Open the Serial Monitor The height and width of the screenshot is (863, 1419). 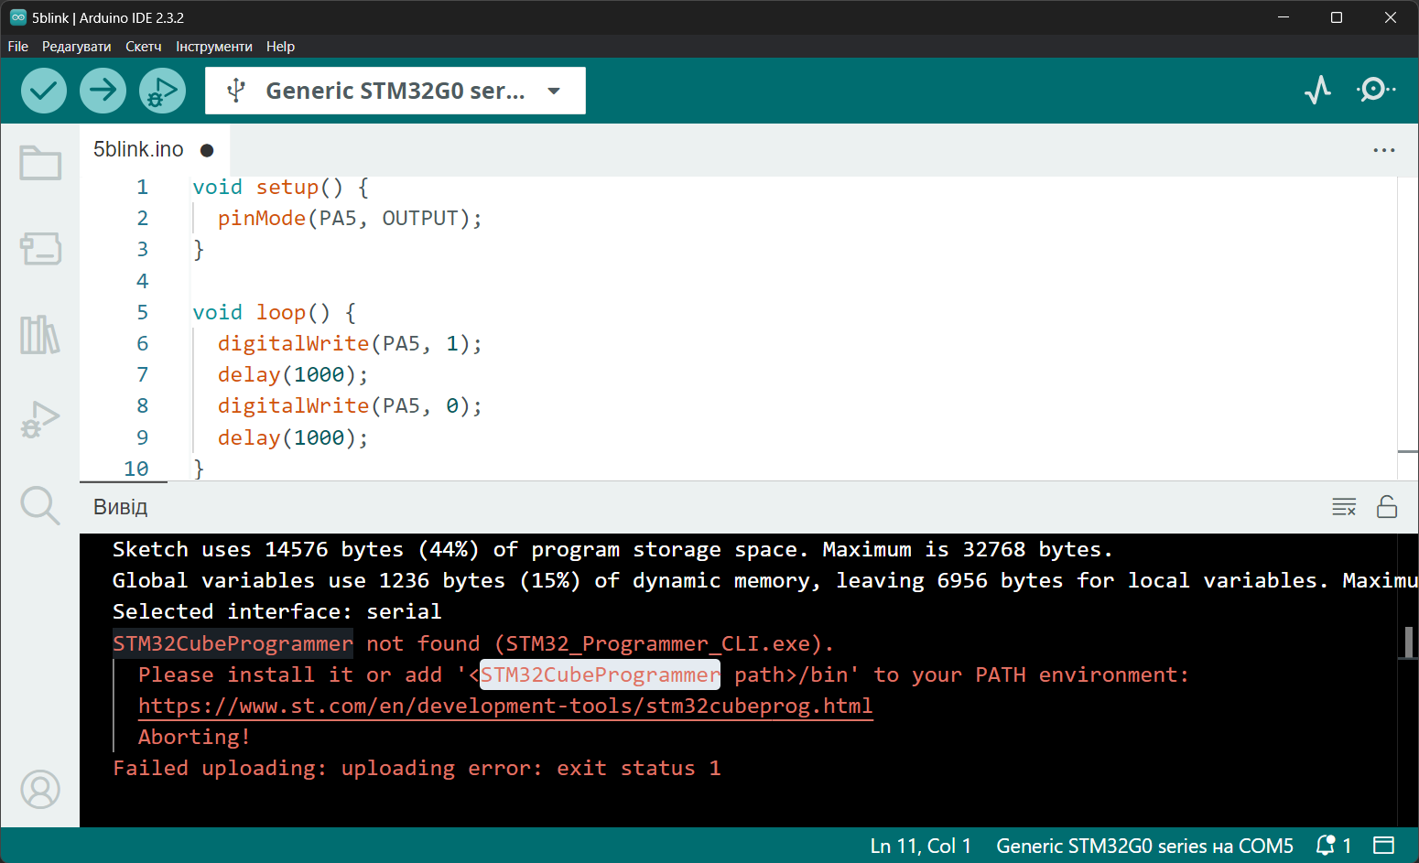(1375, 90)
